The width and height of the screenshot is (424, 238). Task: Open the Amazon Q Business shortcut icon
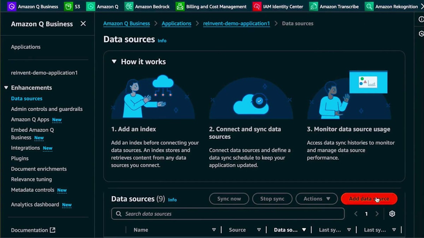(x=11, y=6)
